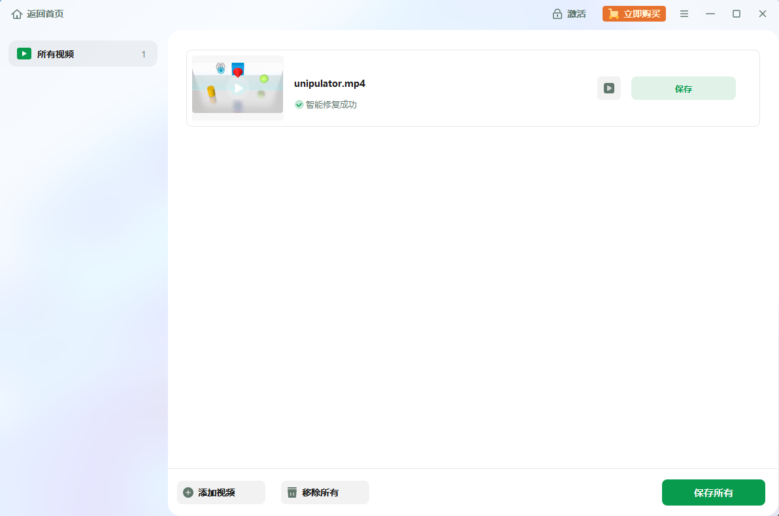Image resolution: width=779 pixels, height=516 pixels.
Task: Click the lock icon next to 激活
Action: (557, 13)
